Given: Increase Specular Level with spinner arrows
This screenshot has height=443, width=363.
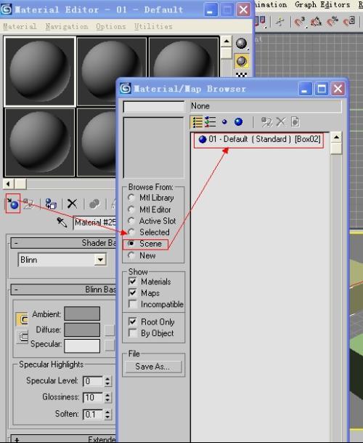Looking at the screenshot, I should pos(107,378).
